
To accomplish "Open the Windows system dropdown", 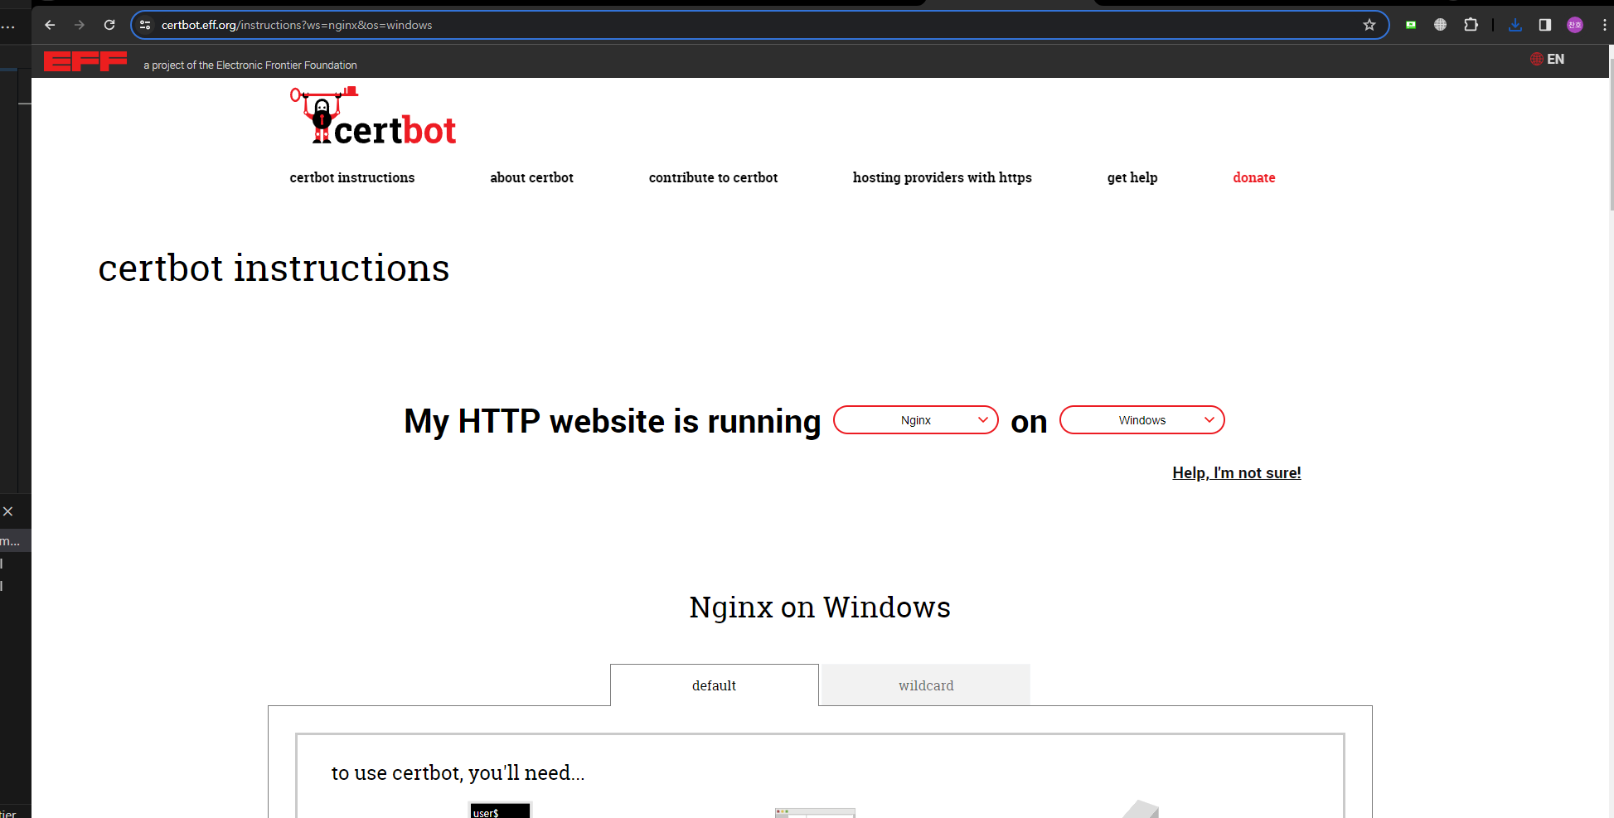I will [x=1142, y=420].
